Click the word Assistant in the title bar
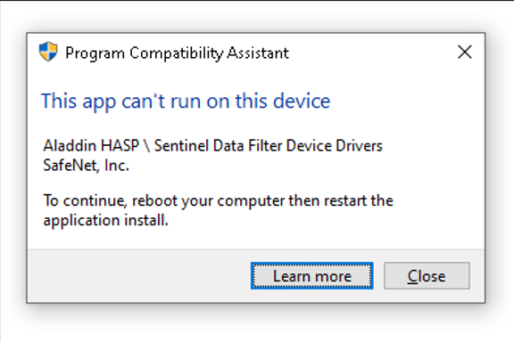514x342 pixels. pyautogui.click(x=258, y=53)
